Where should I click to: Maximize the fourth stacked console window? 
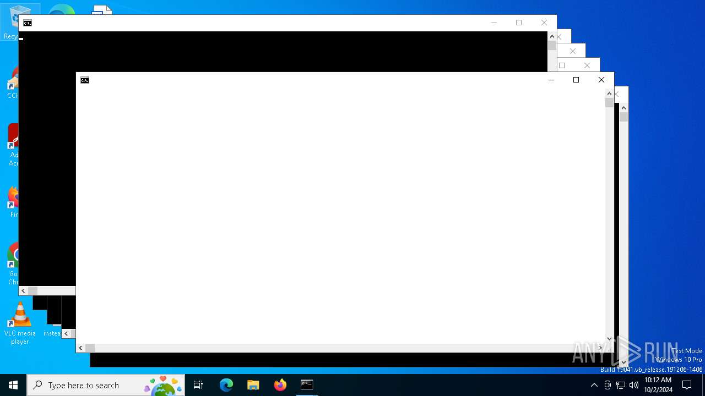(562, 65)
